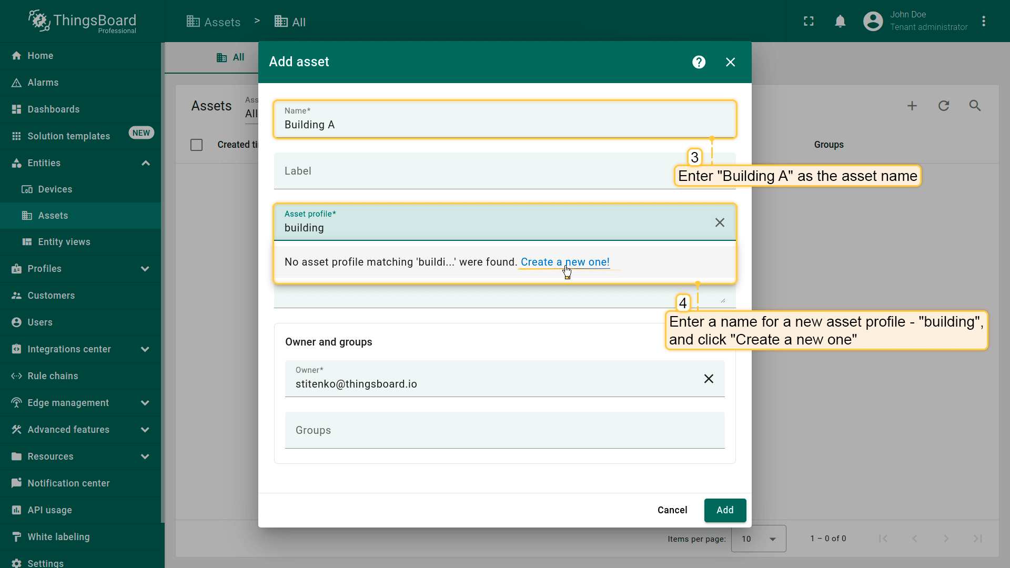The height and width of the screenshot is (568, 1010).
Task: Refresh the assets table
Action: [x=944, y=106]
